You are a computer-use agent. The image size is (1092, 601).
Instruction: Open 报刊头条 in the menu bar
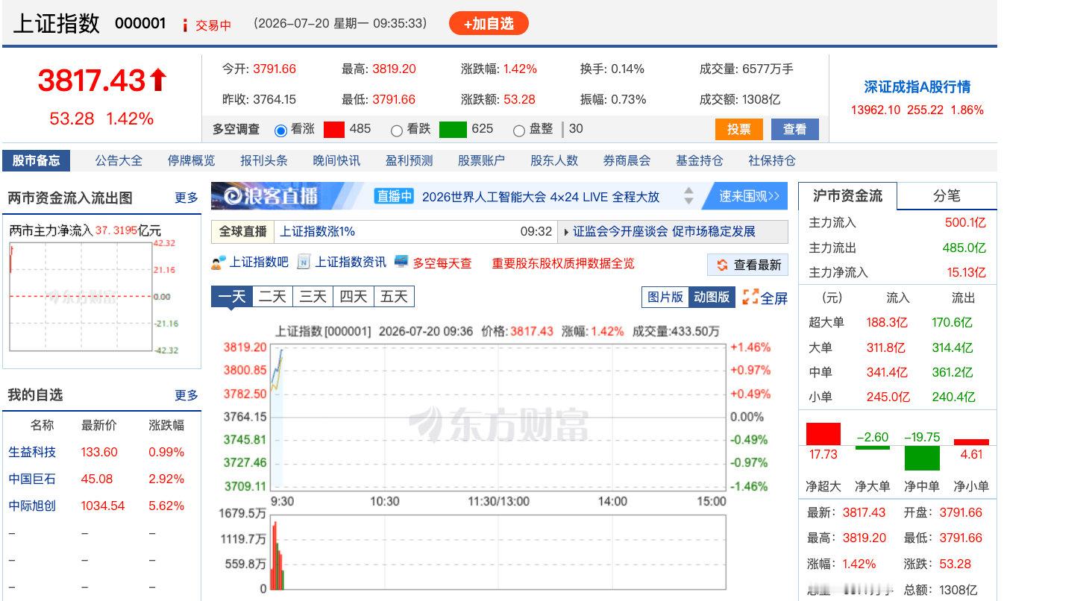point(264,160)
